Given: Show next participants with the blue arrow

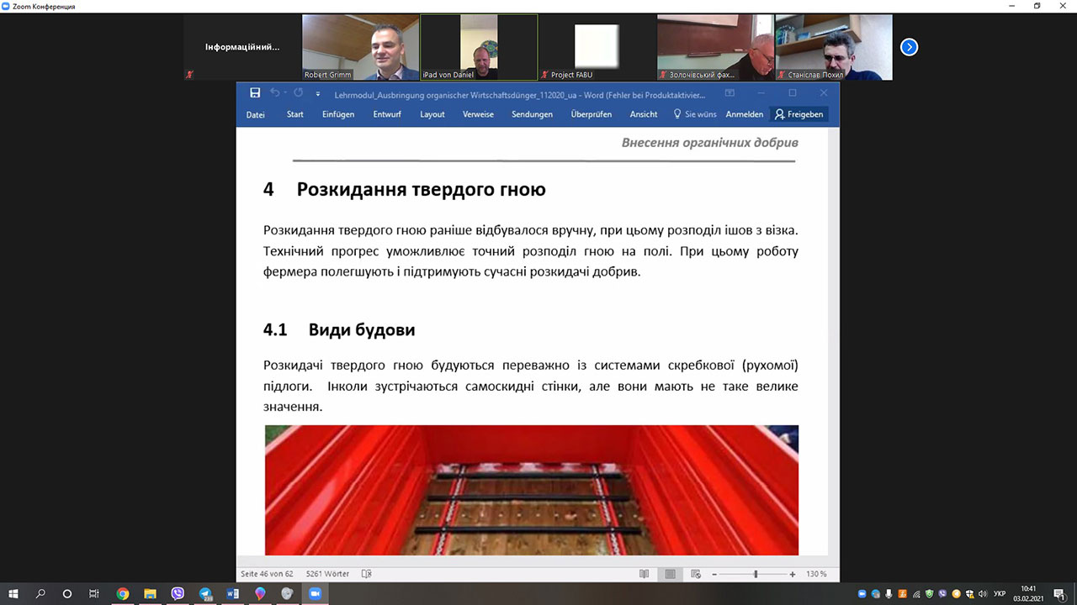Looking at the screenshot, I should 909,47.
